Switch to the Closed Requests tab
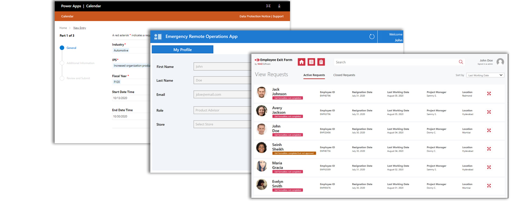The height and width of the screenshot is (217, 521). point(344,75)
